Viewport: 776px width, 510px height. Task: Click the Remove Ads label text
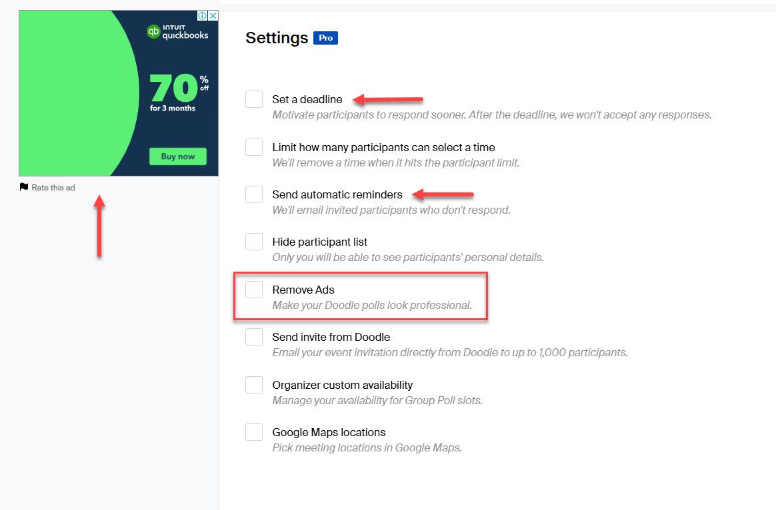coord(303,290)
